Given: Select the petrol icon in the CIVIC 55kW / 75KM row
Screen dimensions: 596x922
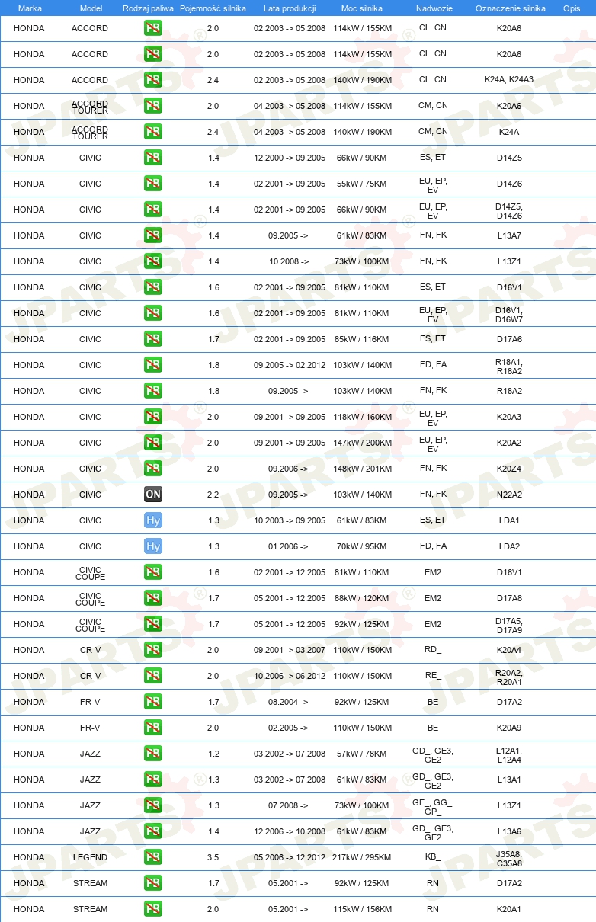Looking at the screenshot, I should (x=153, y=184).
